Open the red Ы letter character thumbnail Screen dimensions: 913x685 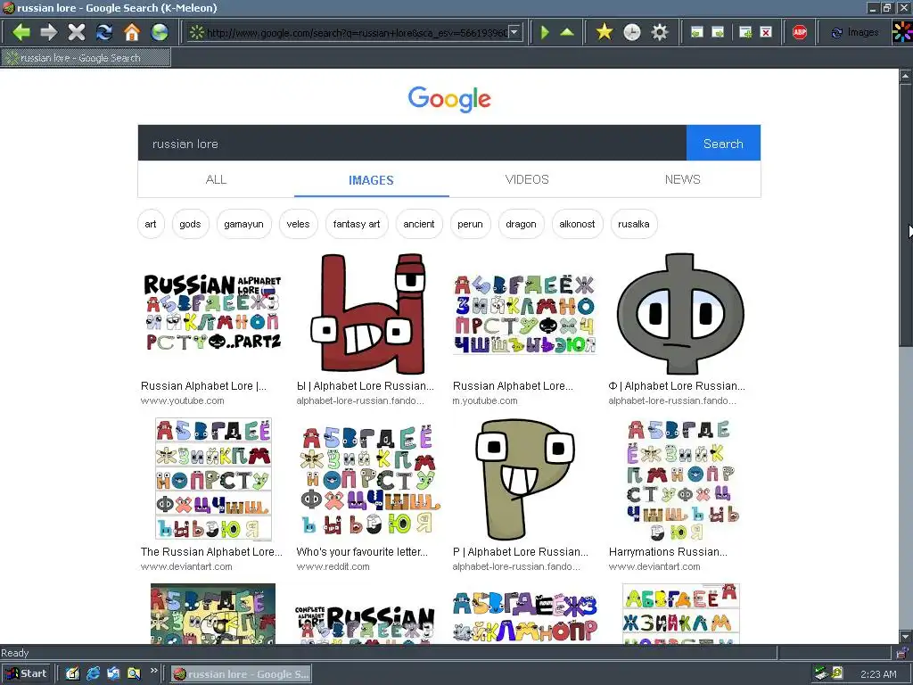pos(368,313)
